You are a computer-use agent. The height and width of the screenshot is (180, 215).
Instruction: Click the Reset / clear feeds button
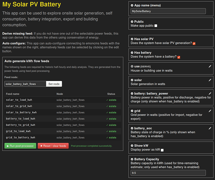53,146
